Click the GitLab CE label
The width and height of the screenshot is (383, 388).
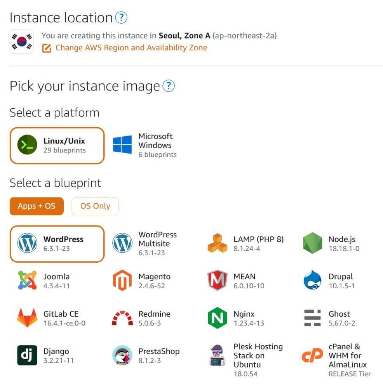tap(61, 314)
